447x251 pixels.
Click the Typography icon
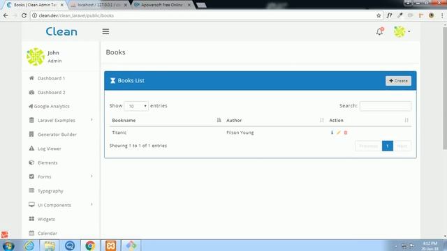31,190
